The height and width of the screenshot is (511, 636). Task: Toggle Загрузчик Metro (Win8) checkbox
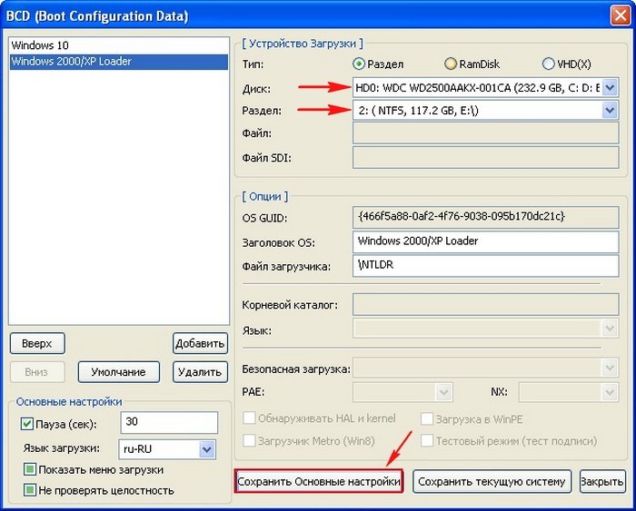(249, 440)
